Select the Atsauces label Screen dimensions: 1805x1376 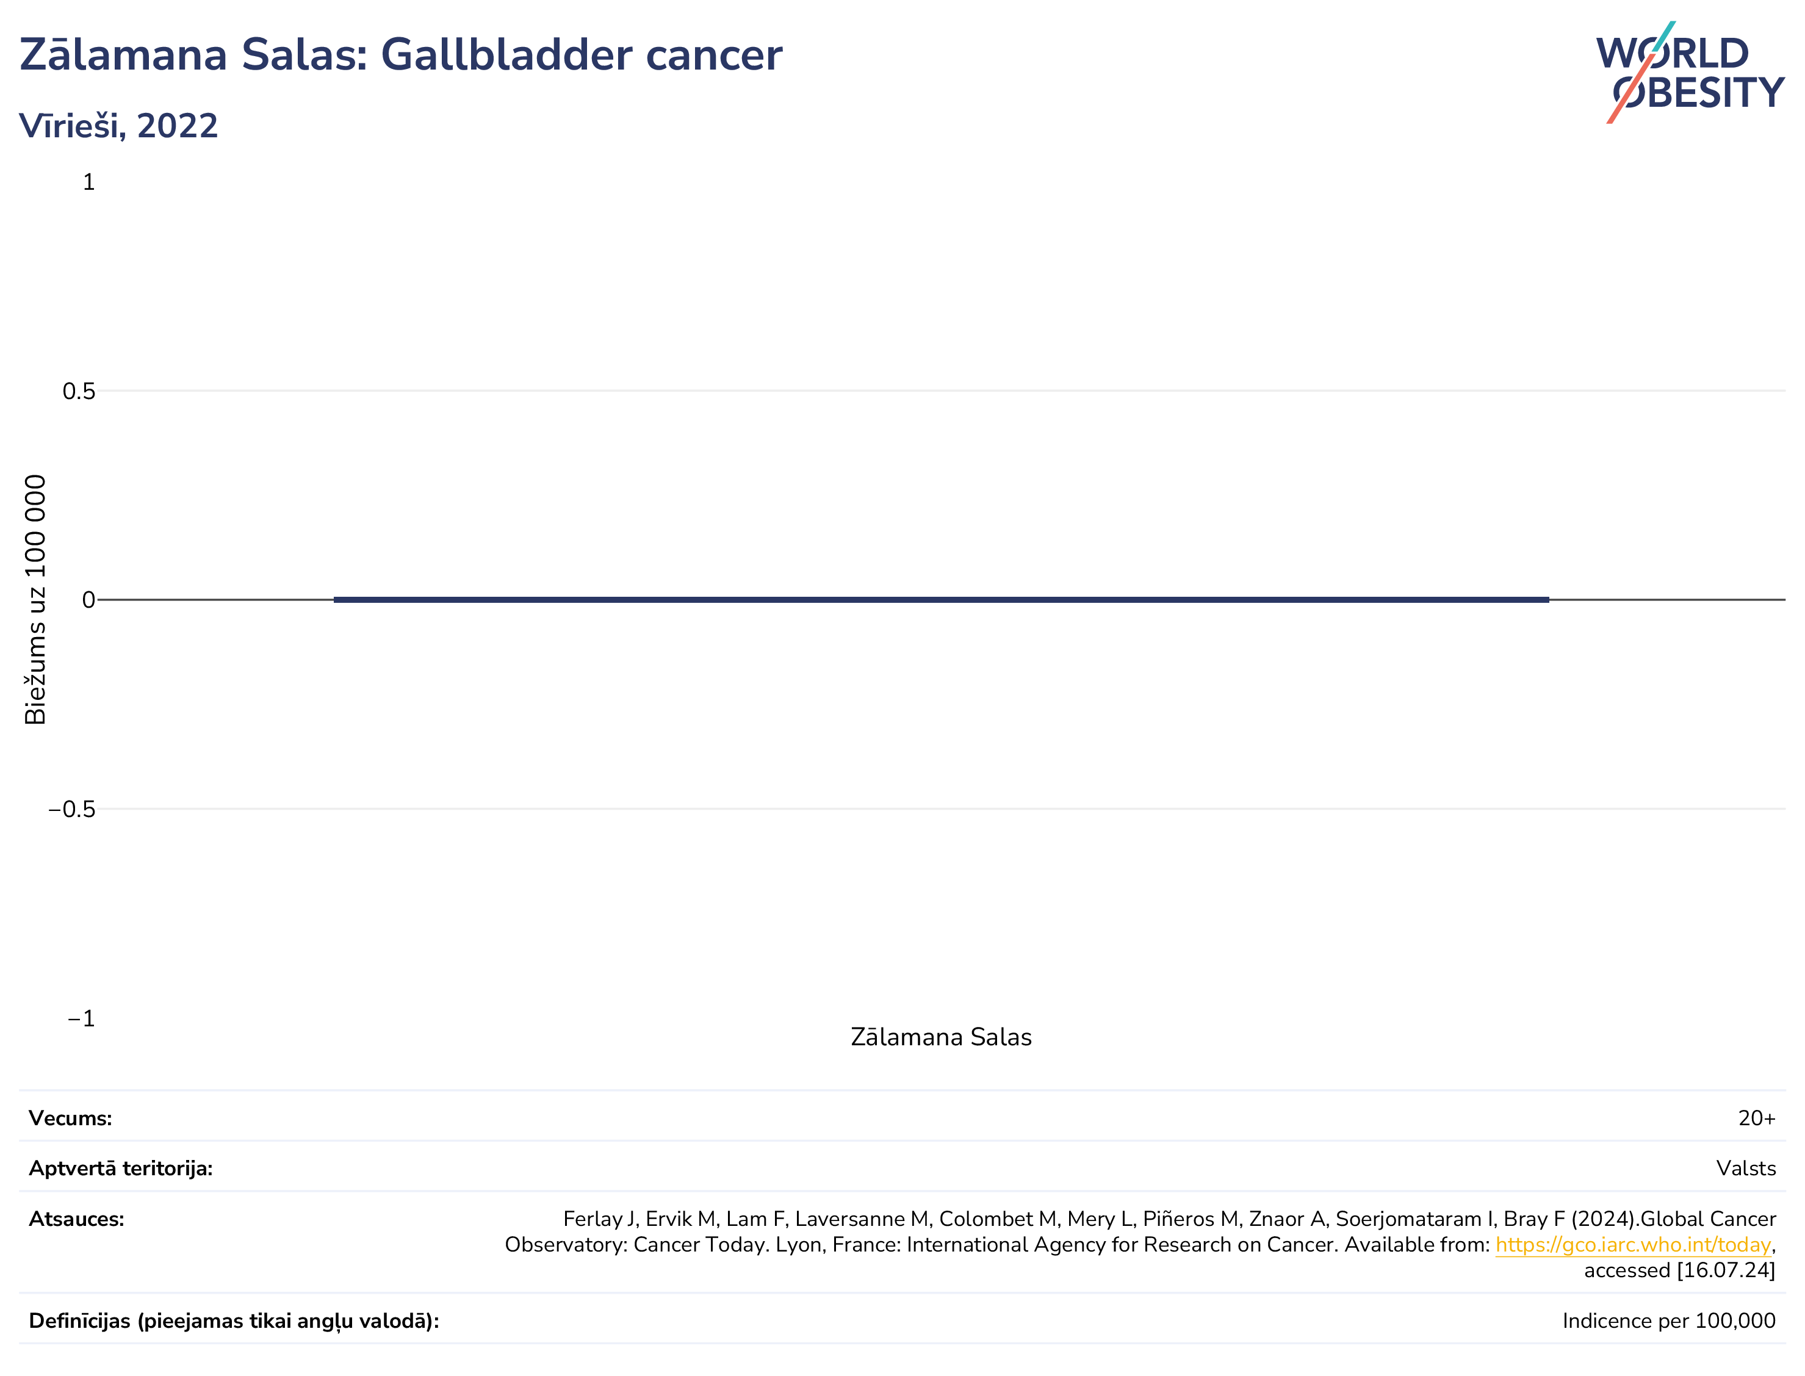pyautogui.click(x=77, y=1219)
